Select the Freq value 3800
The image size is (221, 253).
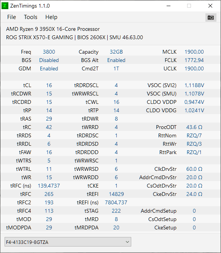click(49, 52)
